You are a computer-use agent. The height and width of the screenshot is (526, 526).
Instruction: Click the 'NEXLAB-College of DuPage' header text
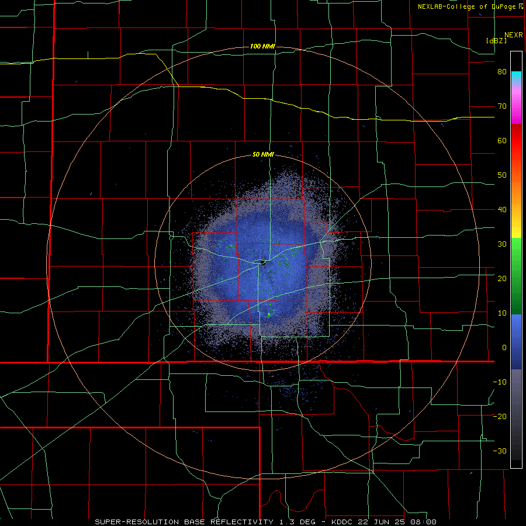(x=466, y=6)
